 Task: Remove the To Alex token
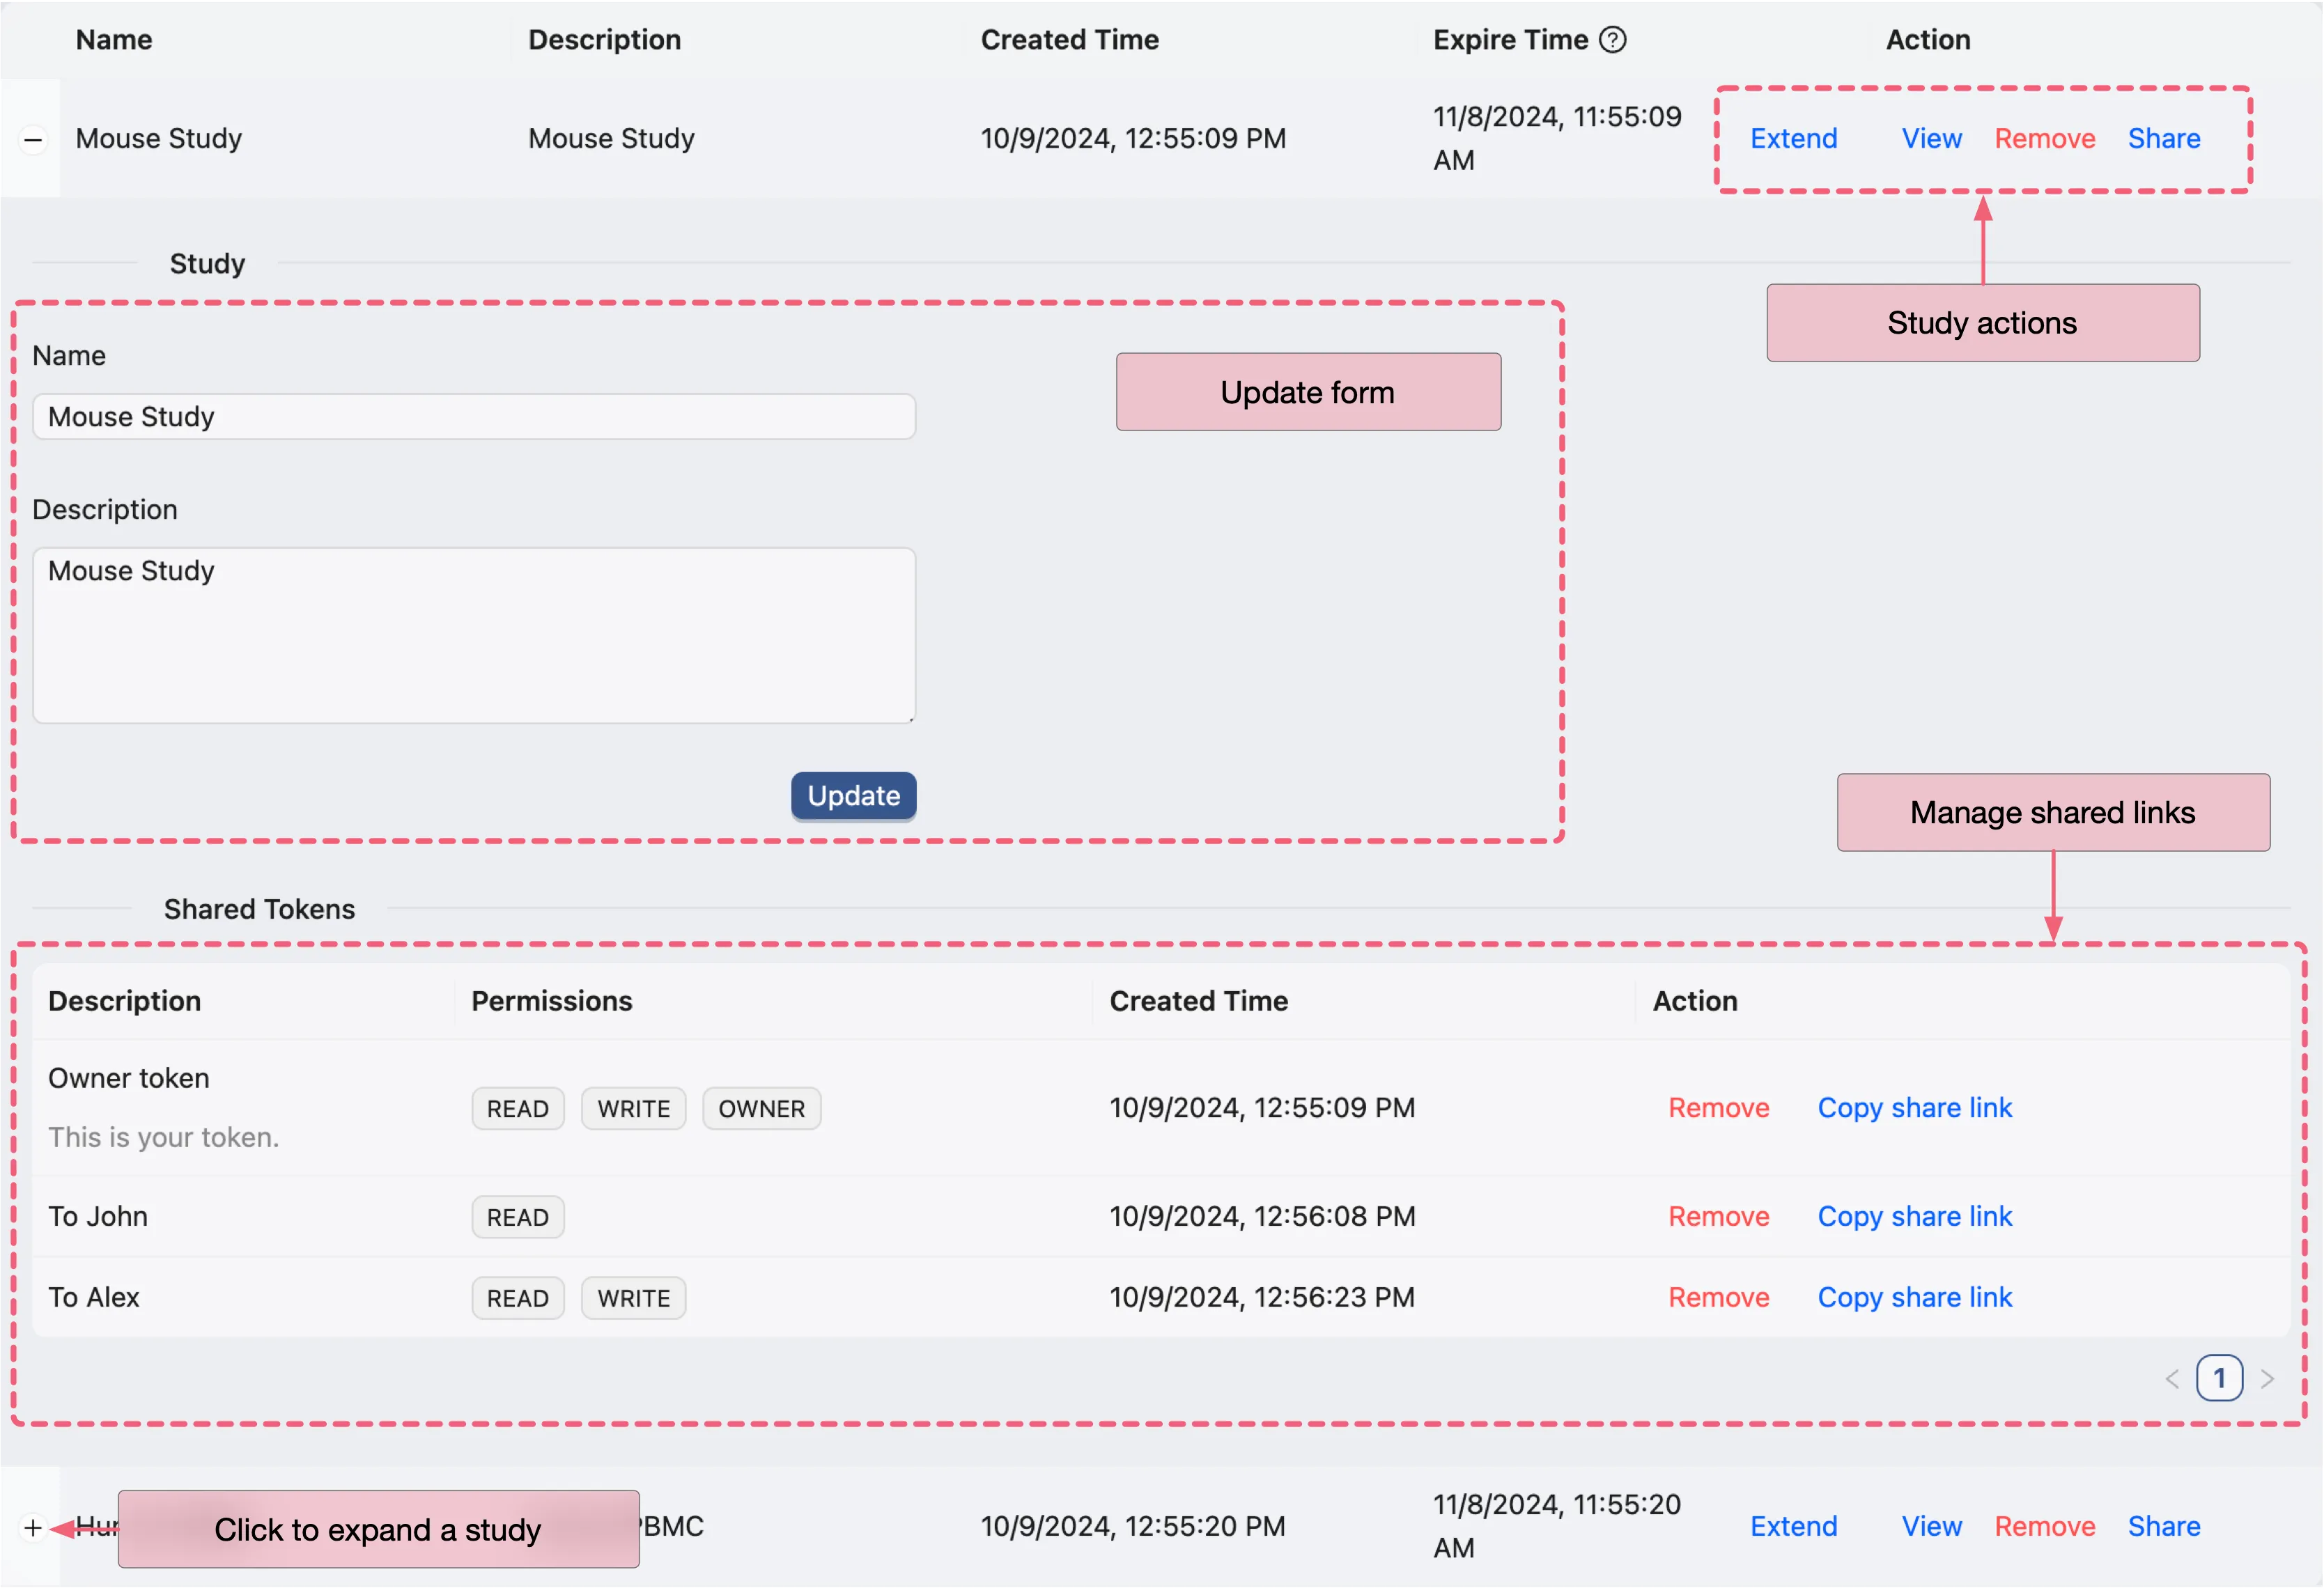point(1718,1297)
